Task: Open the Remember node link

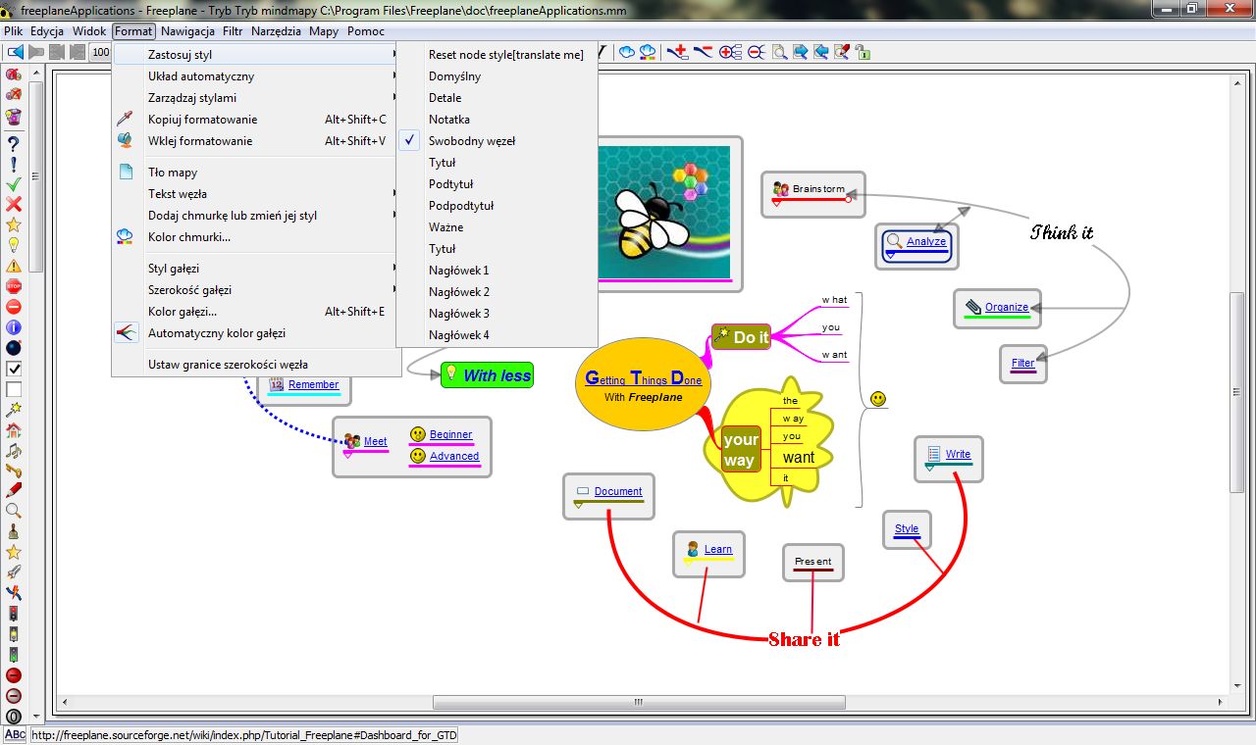Action: pyautogui.click(x=314, y=384)
